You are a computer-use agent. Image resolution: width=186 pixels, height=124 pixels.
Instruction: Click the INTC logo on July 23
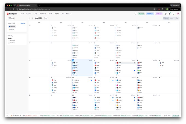point(117,80)
